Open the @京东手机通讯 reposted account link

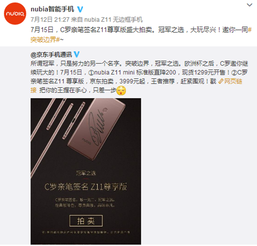point(51,54)
